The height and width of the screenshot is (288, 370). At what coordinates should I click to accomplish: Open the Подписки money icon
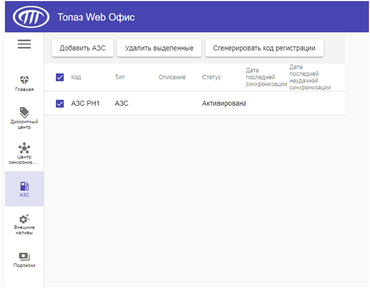pyautogui.click(x=24, y=257)
